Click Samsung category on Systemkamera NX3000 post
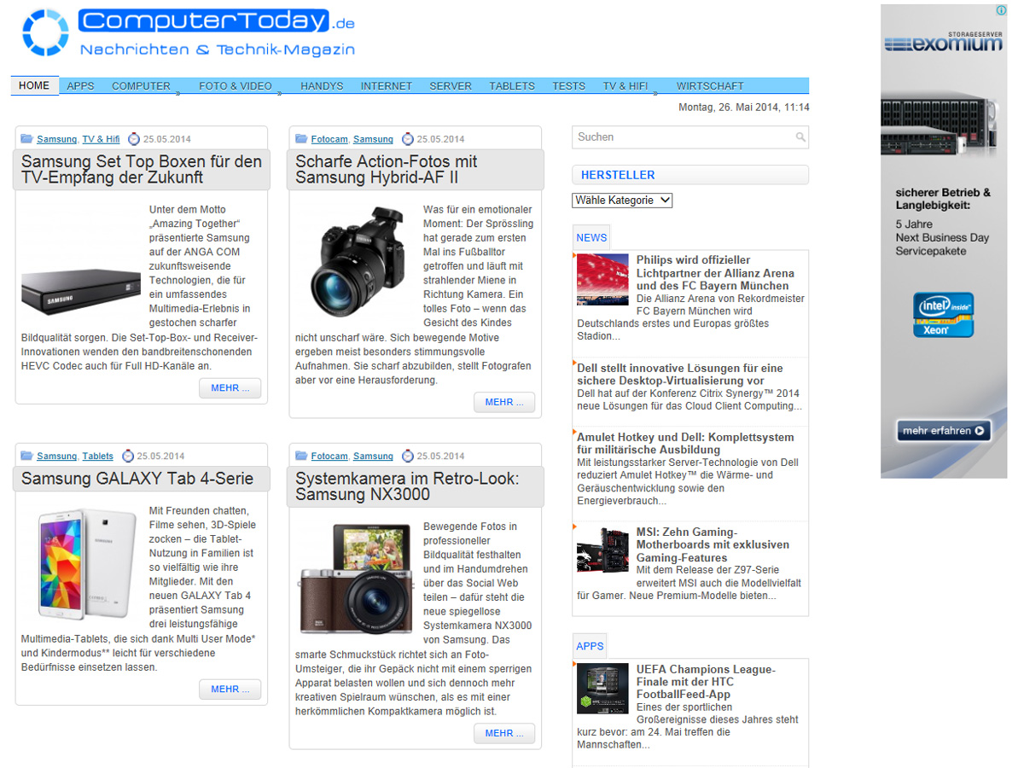Image resolution: width=1024 pixels, height=768 pixels. tap(373, 457)
